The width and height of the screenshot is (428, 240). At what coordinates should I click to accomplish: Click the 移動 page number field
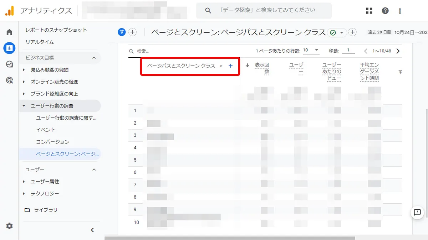coord(348,50)
